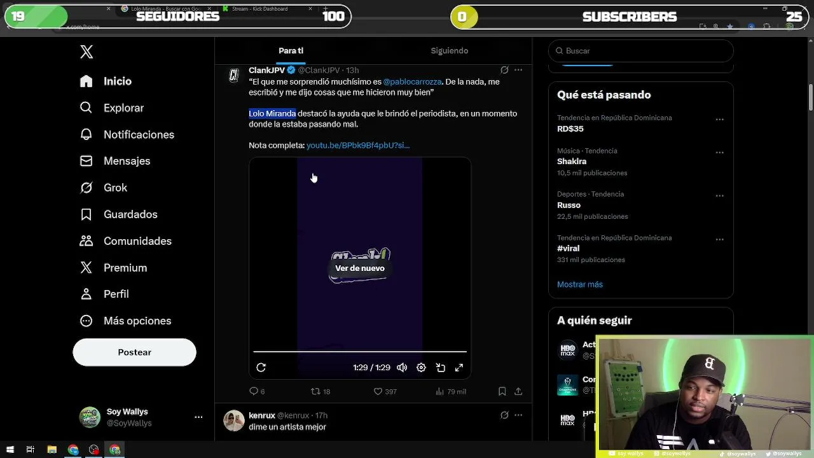Mute the video with the speaker icon
The height and width of the screenshot is (458, 814).
tap(402, 368)
